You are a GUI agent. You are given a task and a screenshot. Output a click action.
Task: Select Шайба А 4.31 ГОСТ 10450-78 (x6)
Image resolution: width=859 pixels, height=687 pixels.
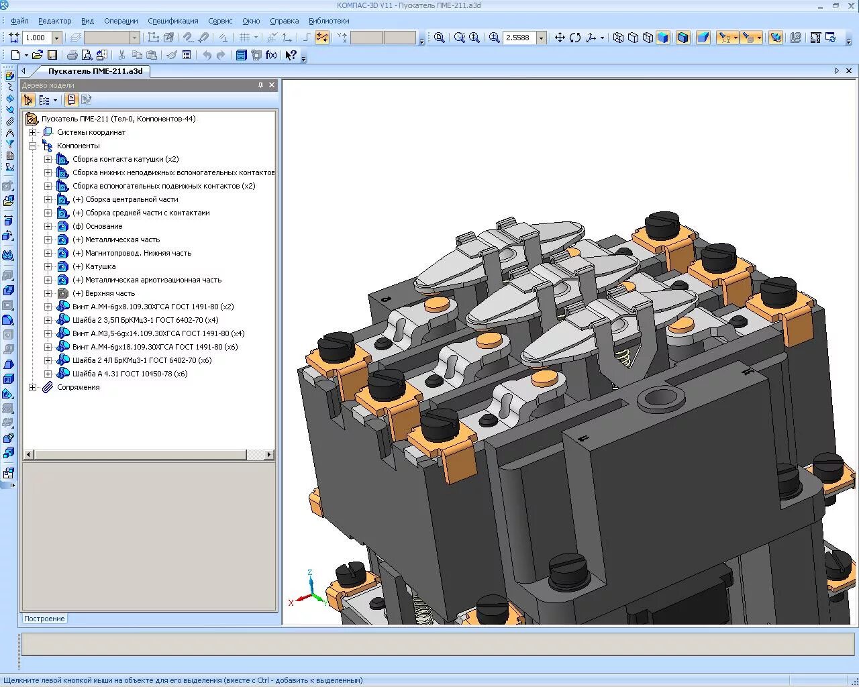tap(130, 374)
